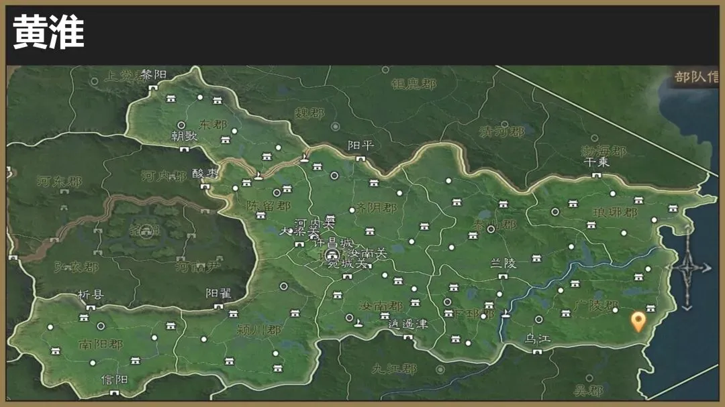This screenshot has height=407, width=725.
Task: Click the 广陵郡 region label
Action: (x=597, y=305)
